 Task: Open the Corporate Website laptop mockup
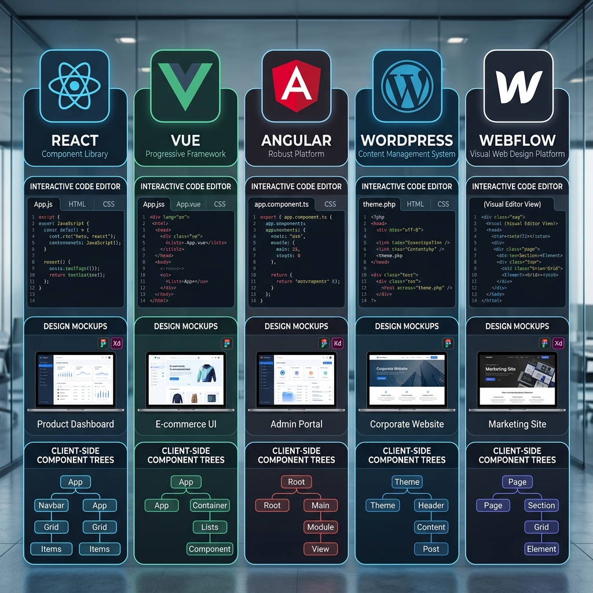tap(407, 381)
